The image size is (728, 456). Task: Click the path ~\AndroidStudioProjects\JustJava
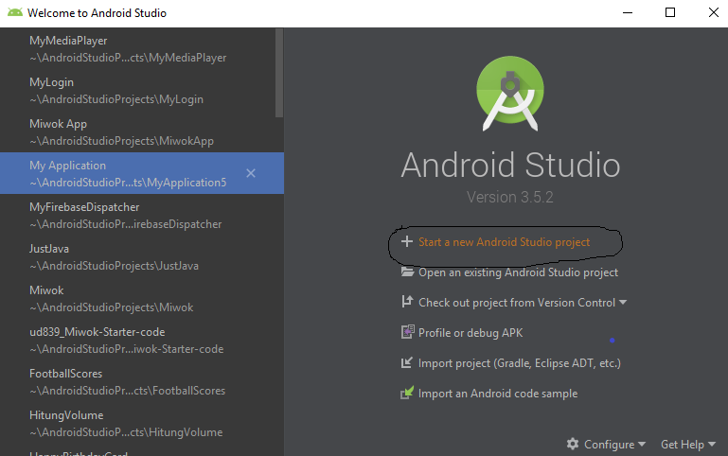tap(115, 266)
